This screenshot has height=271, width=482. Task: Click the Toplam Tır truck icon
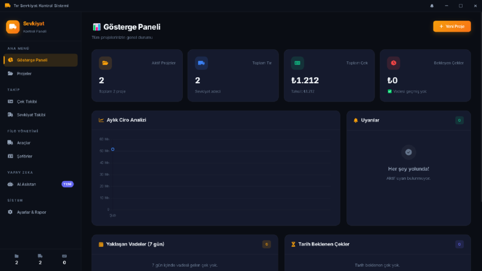(x=201, y=63)
